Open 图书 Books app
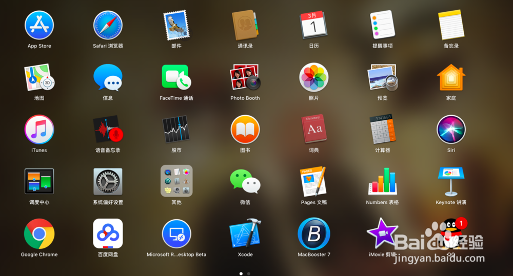This screenshot has width=513, height=276. (245, 130)
